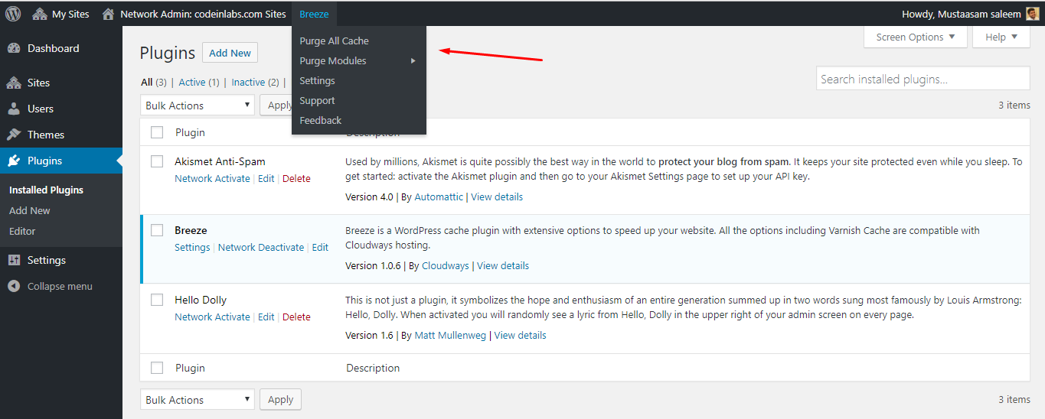This screenshot has width=1045, height=419.
Task: Click the Themes brush icon
Action: [14, 135]
